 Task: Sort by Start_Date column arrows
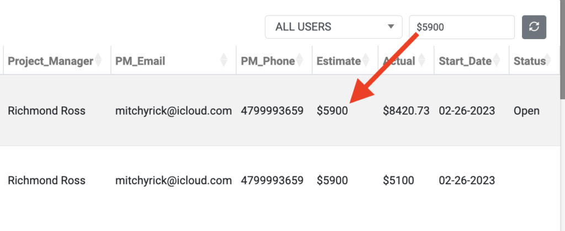[x=497, y=60]
